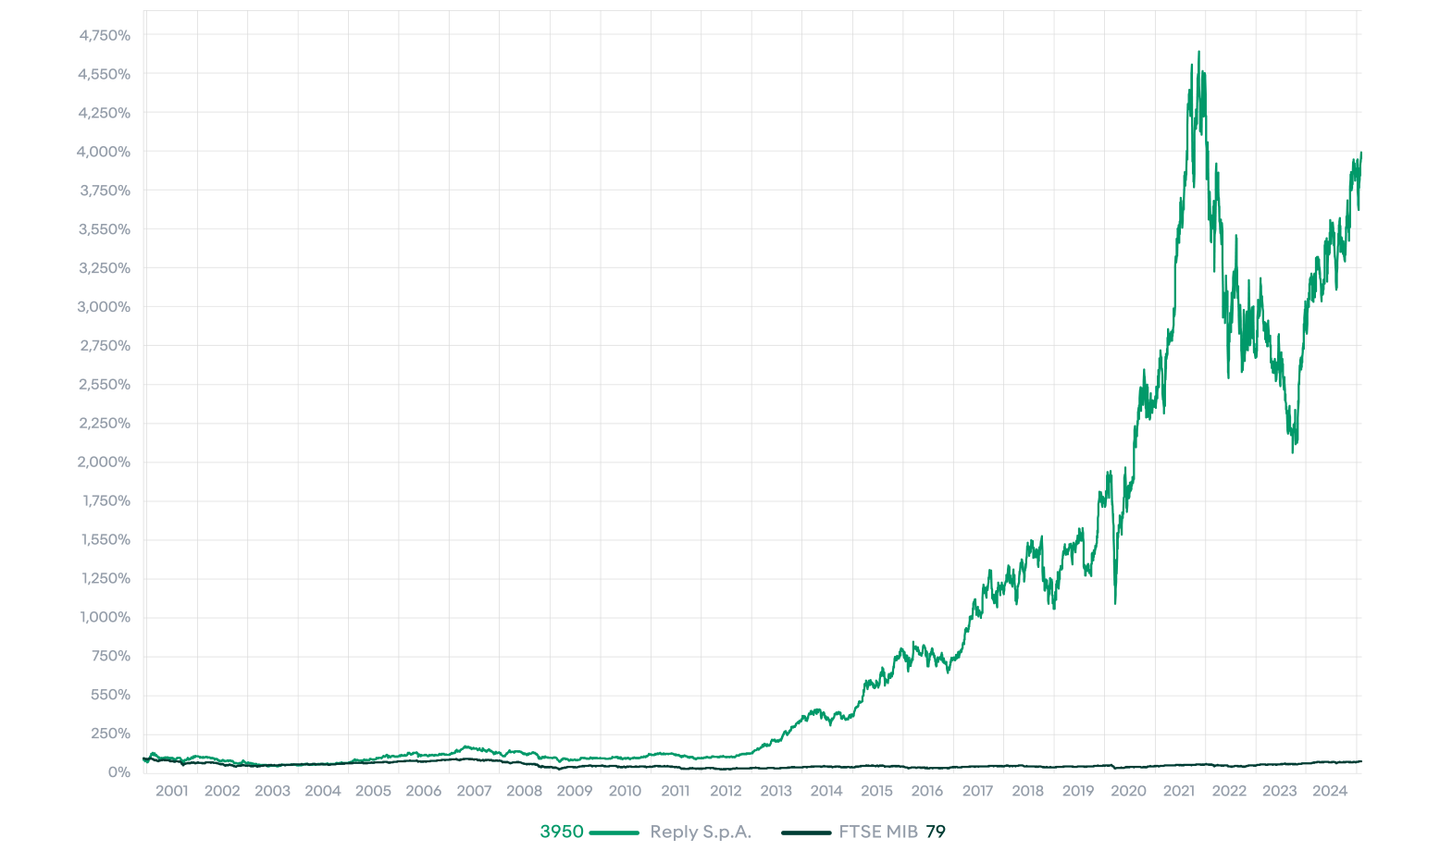Click the 2020 x-axis year label
1440x851 pixels.
coord(1129,791)
